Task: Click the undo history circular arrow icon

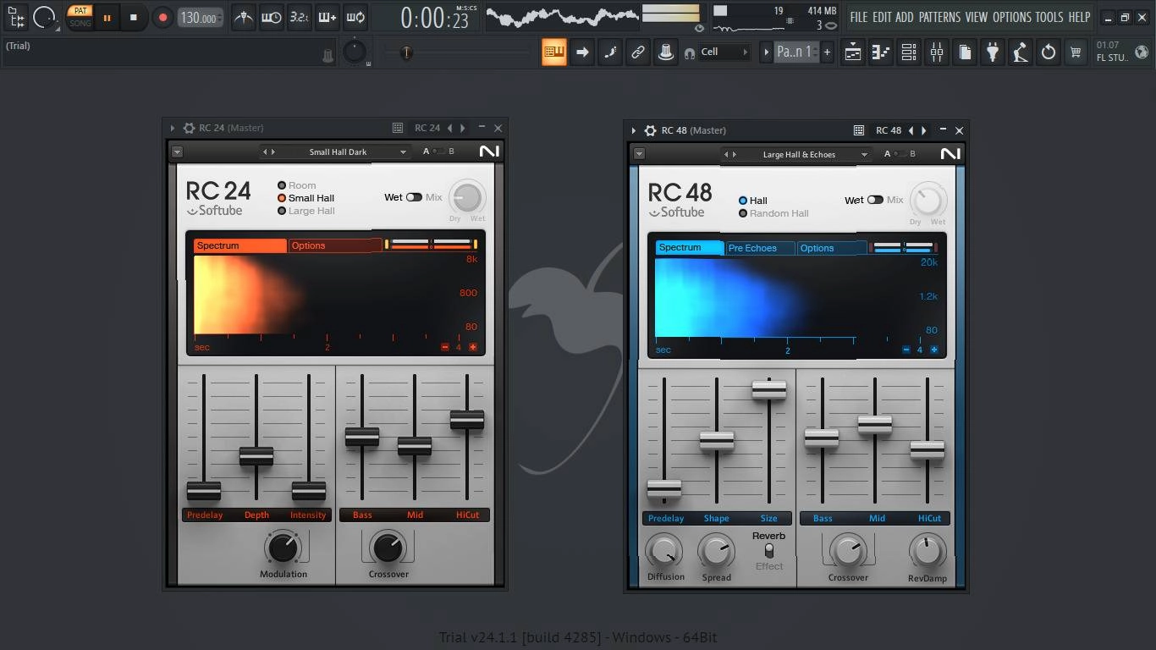Action: [x=1049, y=52]
